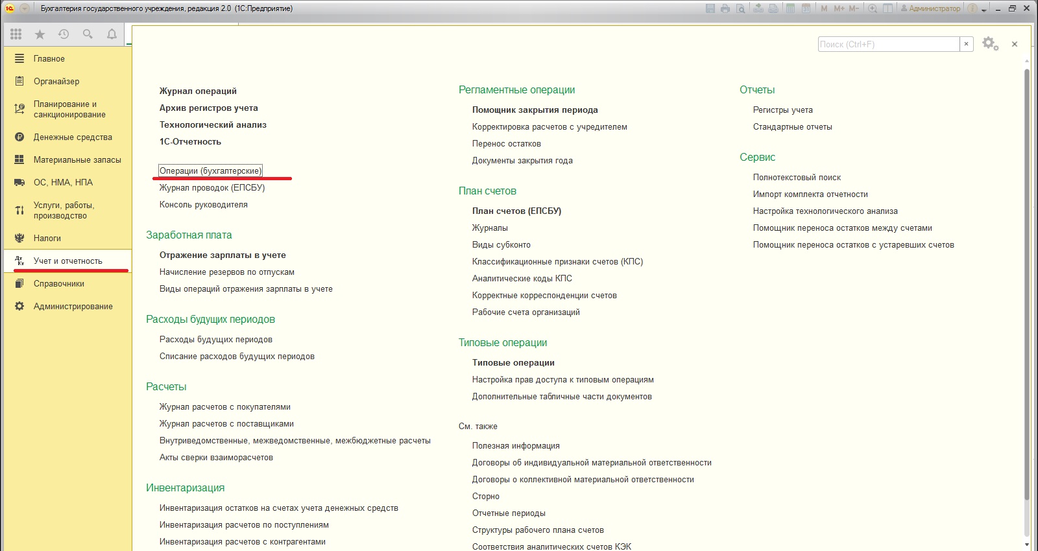This screenshot has width=1038, height=551.
Task: Expand the dropdown arrow beside info icon
Action: [984, 9]
